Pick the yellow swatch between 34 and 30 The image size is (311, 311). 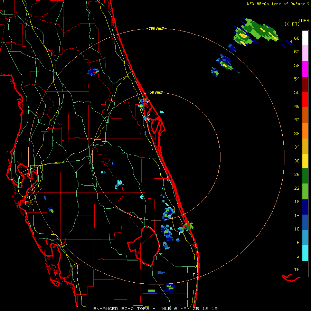(305, 161)
